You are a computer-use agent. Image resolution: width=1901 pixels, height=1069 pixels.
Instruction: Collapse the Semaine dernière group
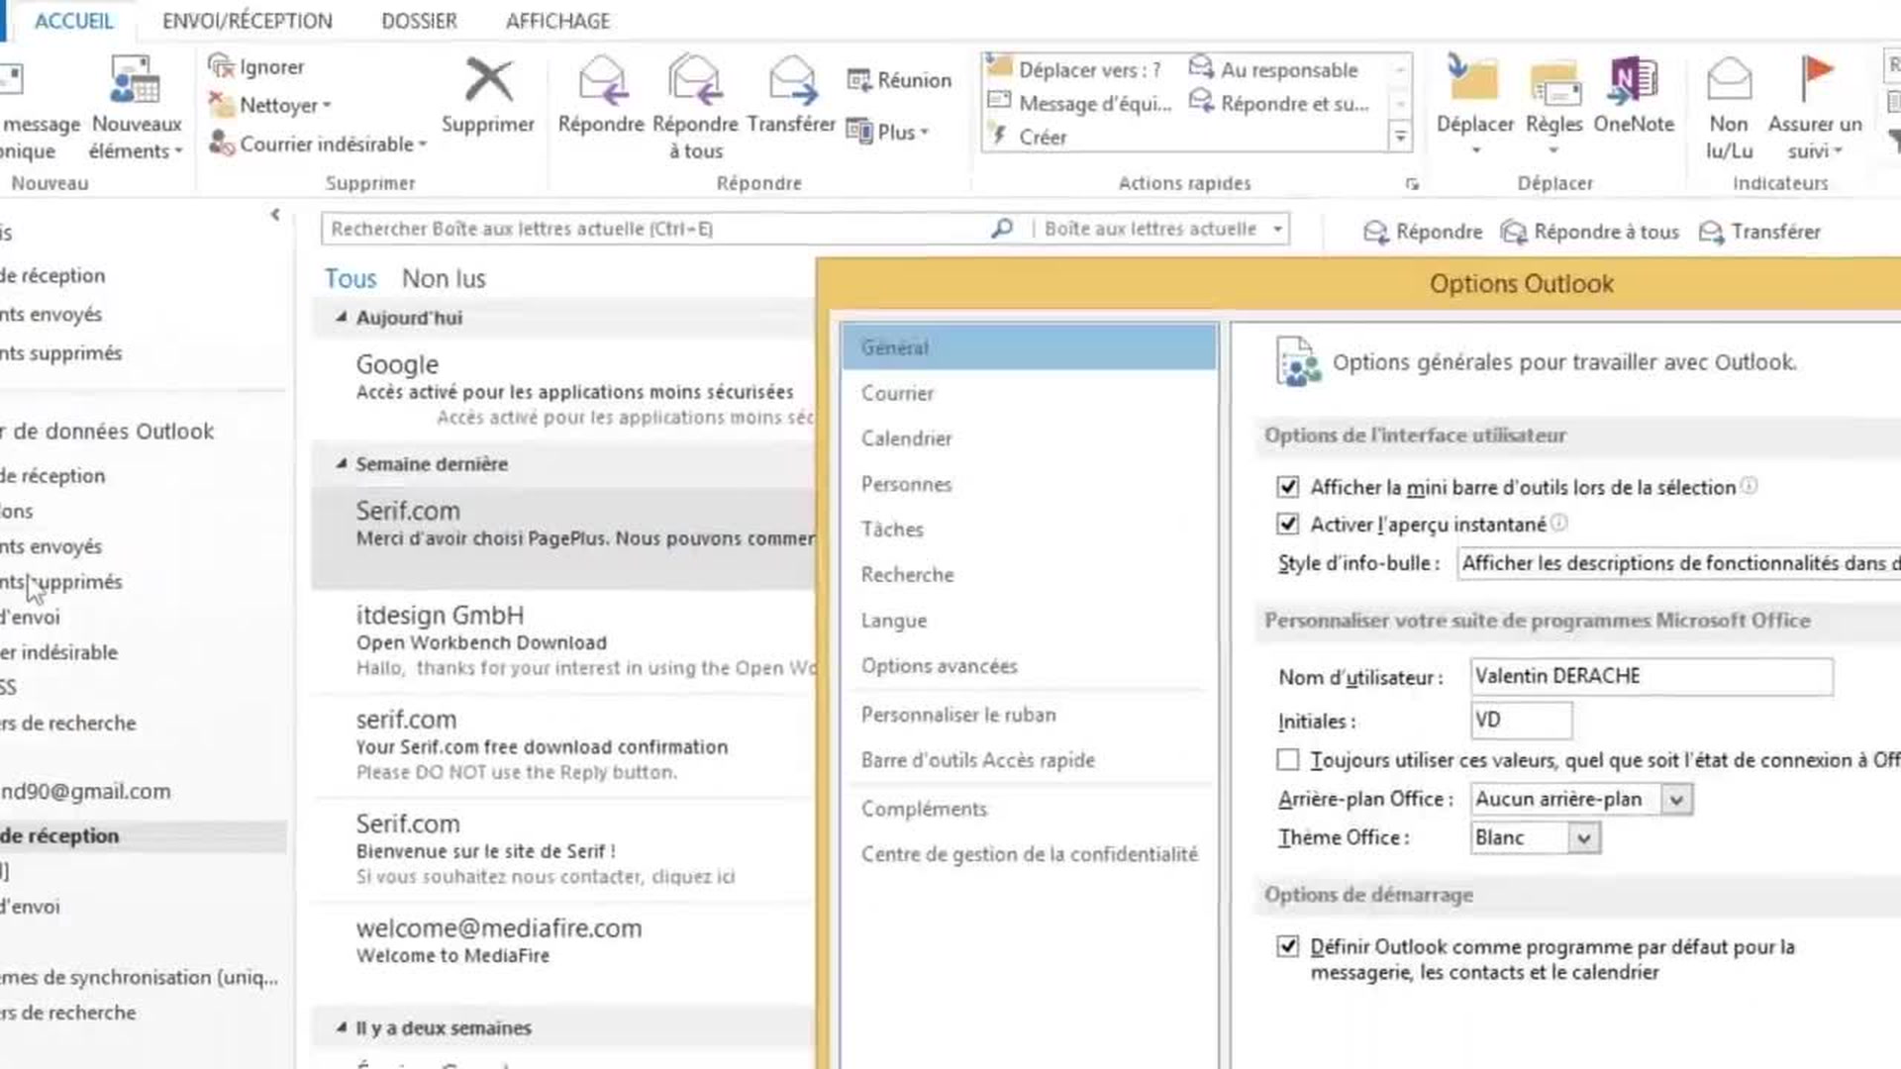tap(342, 464)
